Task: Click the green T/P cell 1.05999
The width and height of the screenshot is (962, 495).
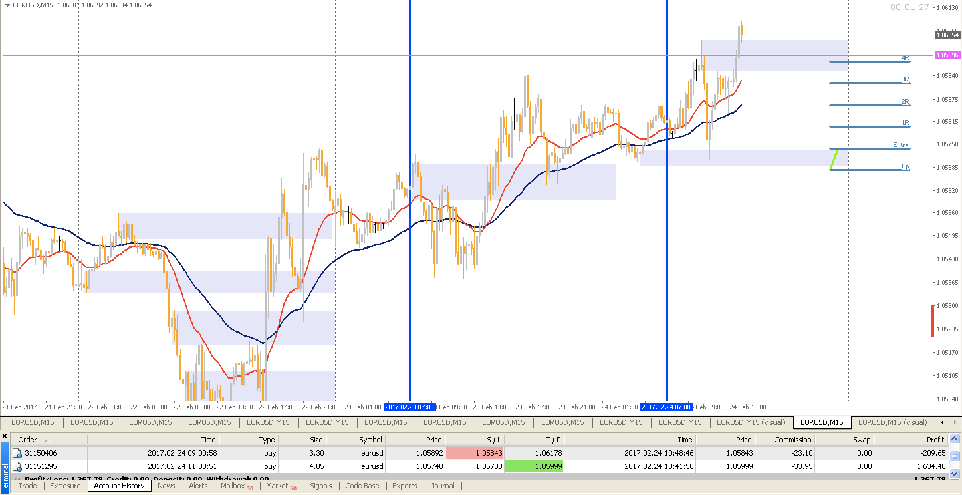Action: pos(534,466)
